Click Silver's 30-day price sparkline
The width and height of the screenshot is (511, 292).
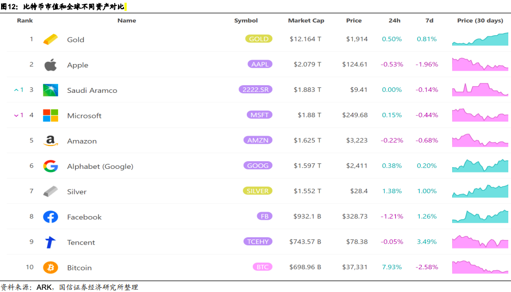point(480,191)
